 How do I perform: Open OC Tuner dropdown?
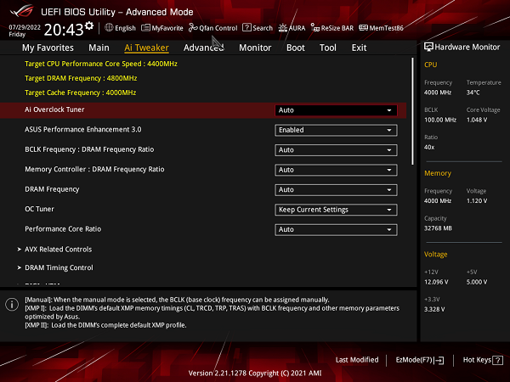[x=336, y=210]
